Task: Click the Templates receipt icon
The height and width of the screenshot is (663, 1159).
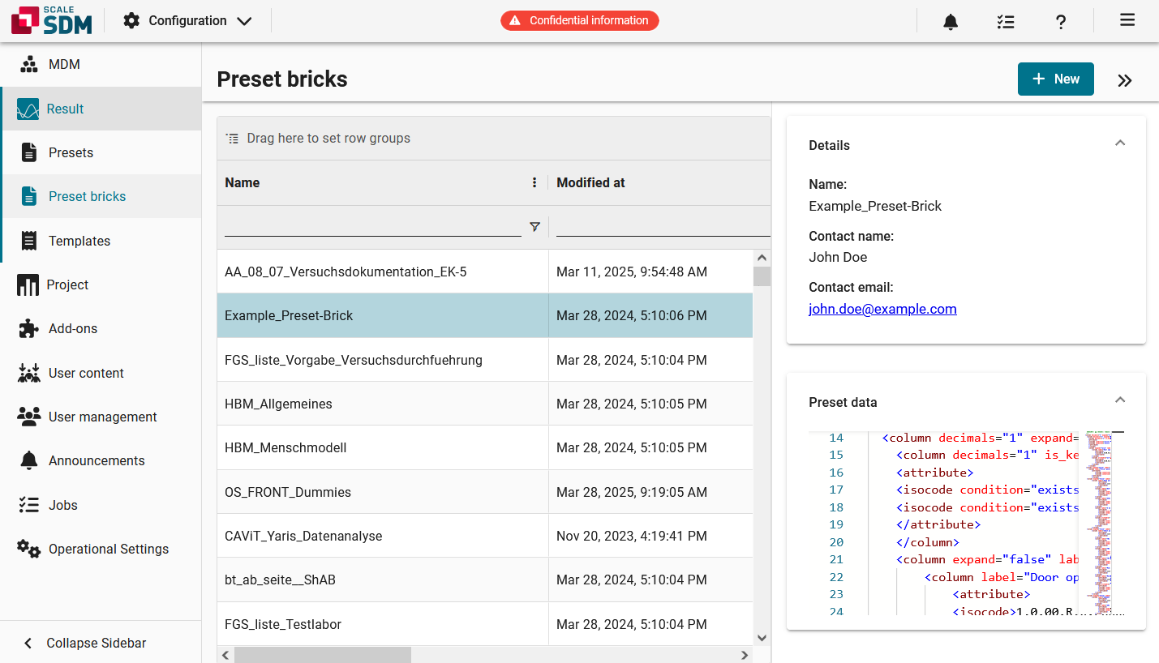Action: pos(29,241)
